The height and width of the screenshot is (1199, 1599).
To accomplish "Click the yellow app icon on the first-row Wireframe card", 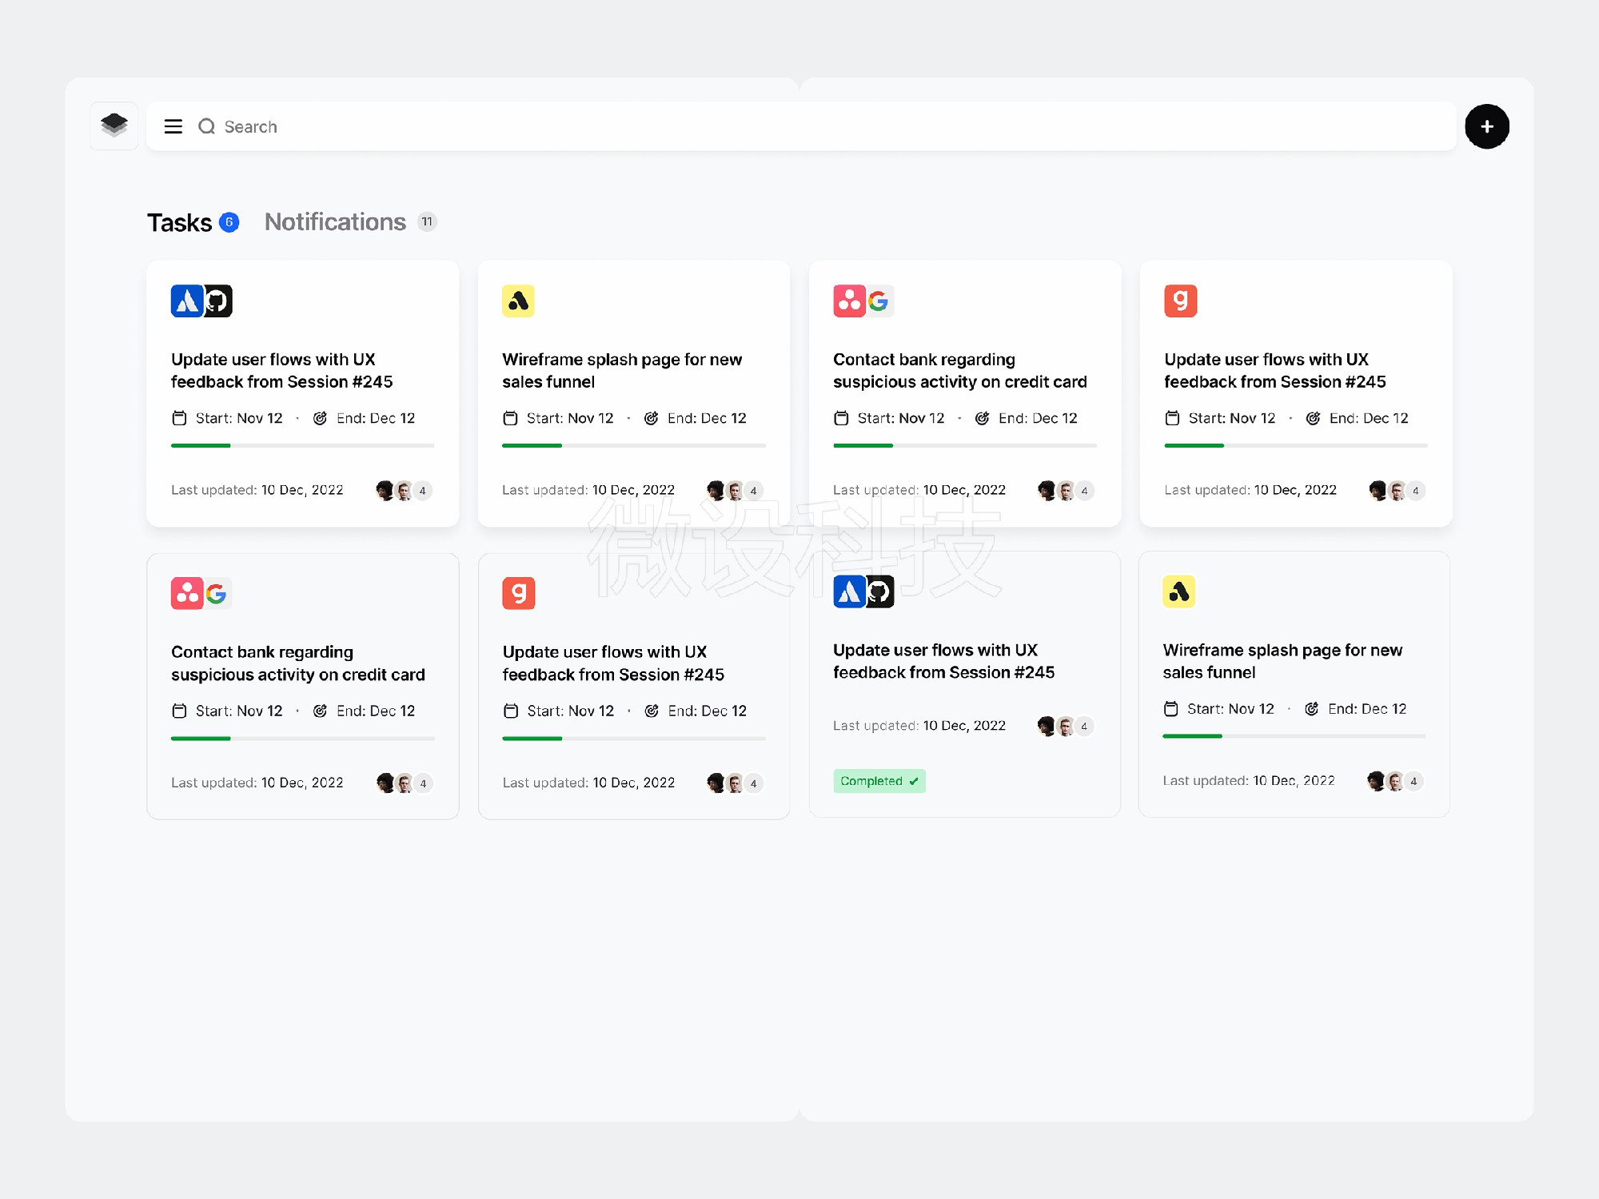I will (x=518, y=301).
